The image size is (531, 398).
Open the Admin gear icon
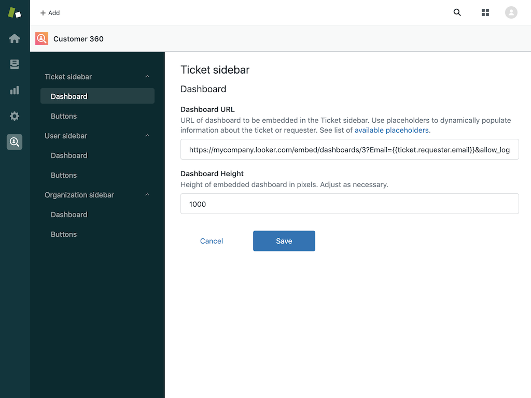click(x=15, y=116)
